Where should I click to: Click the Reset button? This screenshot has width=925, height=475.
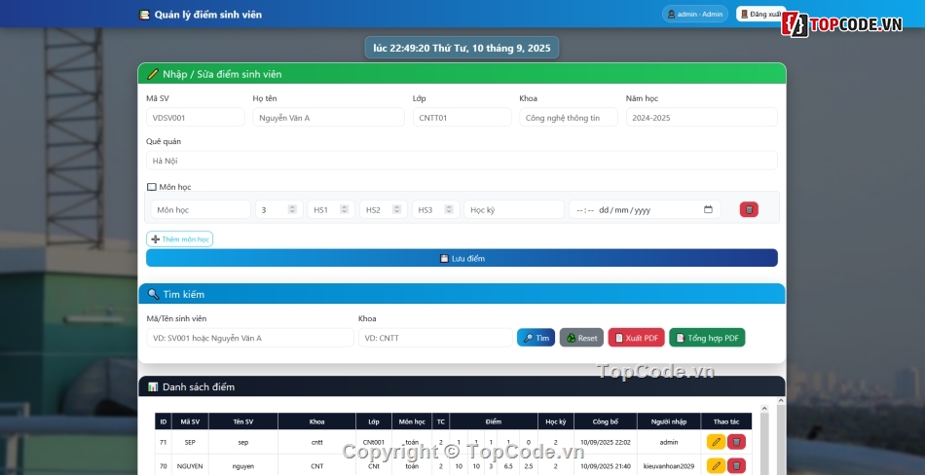[581, 338]
